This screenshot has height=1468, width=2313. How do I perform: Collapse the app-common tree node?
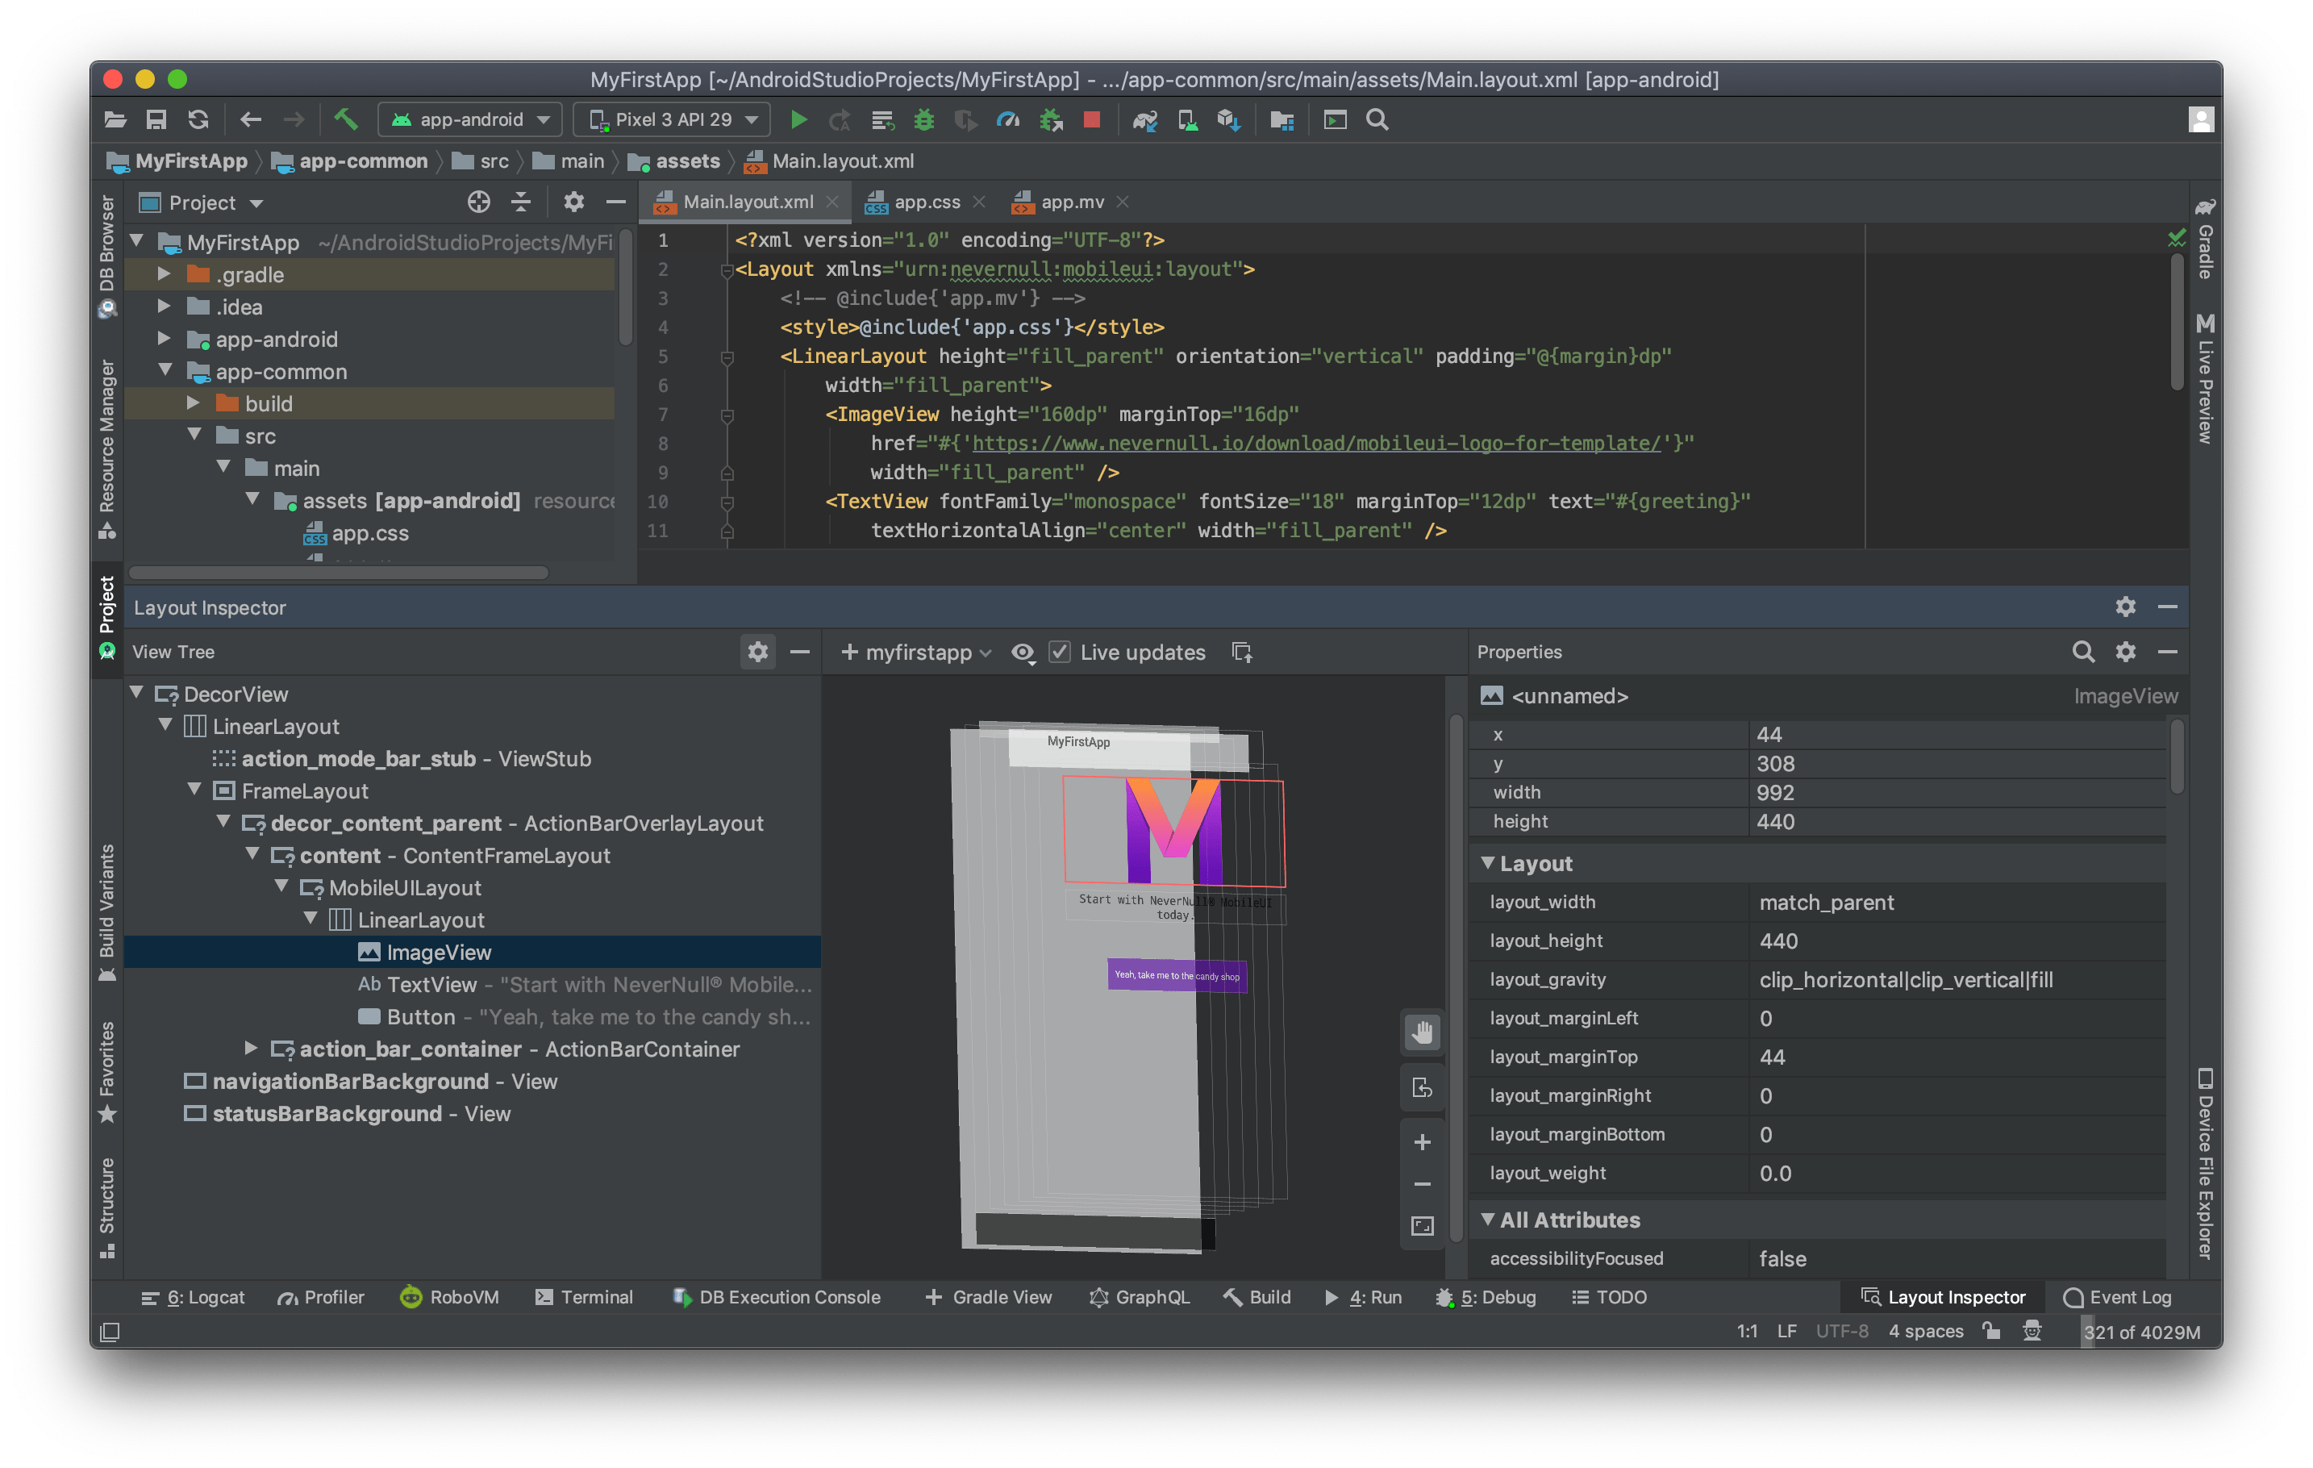(165, 371)
